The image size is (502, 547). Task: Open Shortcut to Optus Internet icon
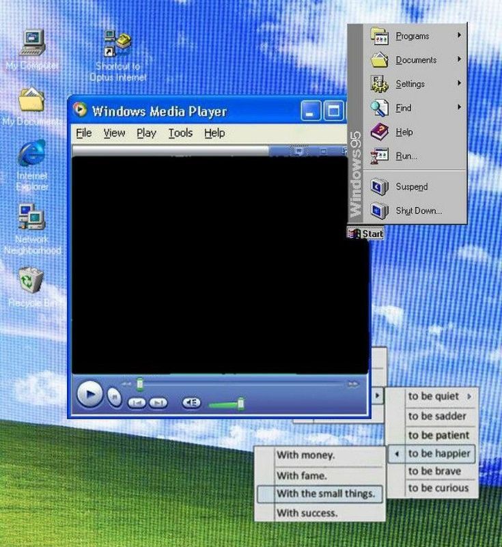coord(117,44)
